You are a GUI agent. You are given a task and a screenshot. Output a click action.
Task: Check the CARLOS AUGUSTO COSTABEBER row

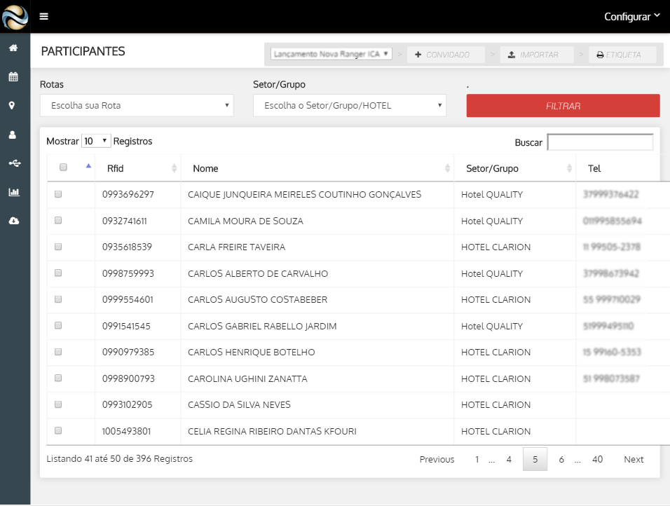[x=58, y=299]
